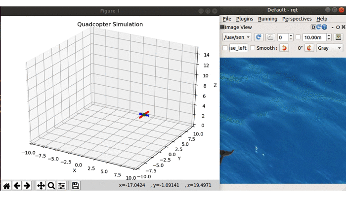The height and width of the screenshot is (197, 346).
Task: Open the /uav/sen topic dropdown
Action: click(x=237, y=37)
